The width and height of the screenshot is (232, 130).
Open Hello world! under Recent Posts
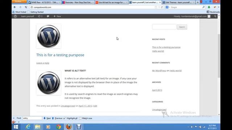click(158, 51)
